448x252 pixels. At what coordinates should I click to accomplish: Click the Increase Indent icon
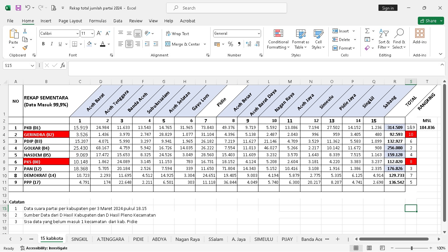pyautogui.click(x=155, y=44)
